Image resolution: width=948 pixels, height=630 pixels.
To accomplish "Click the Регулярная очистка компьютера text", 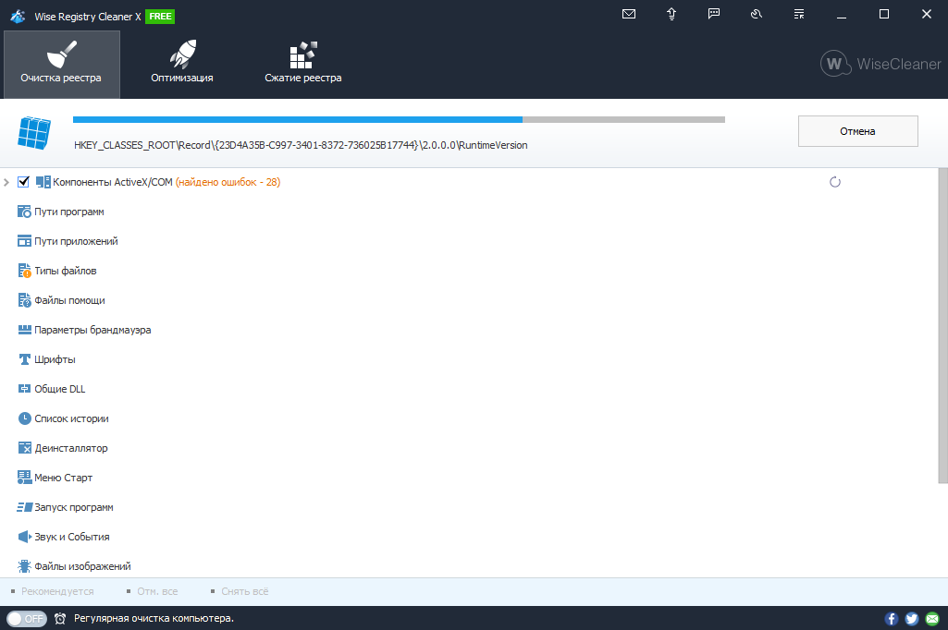I will (154, 619).
